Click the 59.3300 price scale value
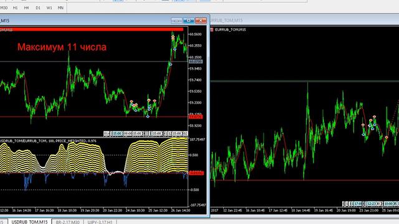This screenshot has height=224, width=399. tap(195, 103)
